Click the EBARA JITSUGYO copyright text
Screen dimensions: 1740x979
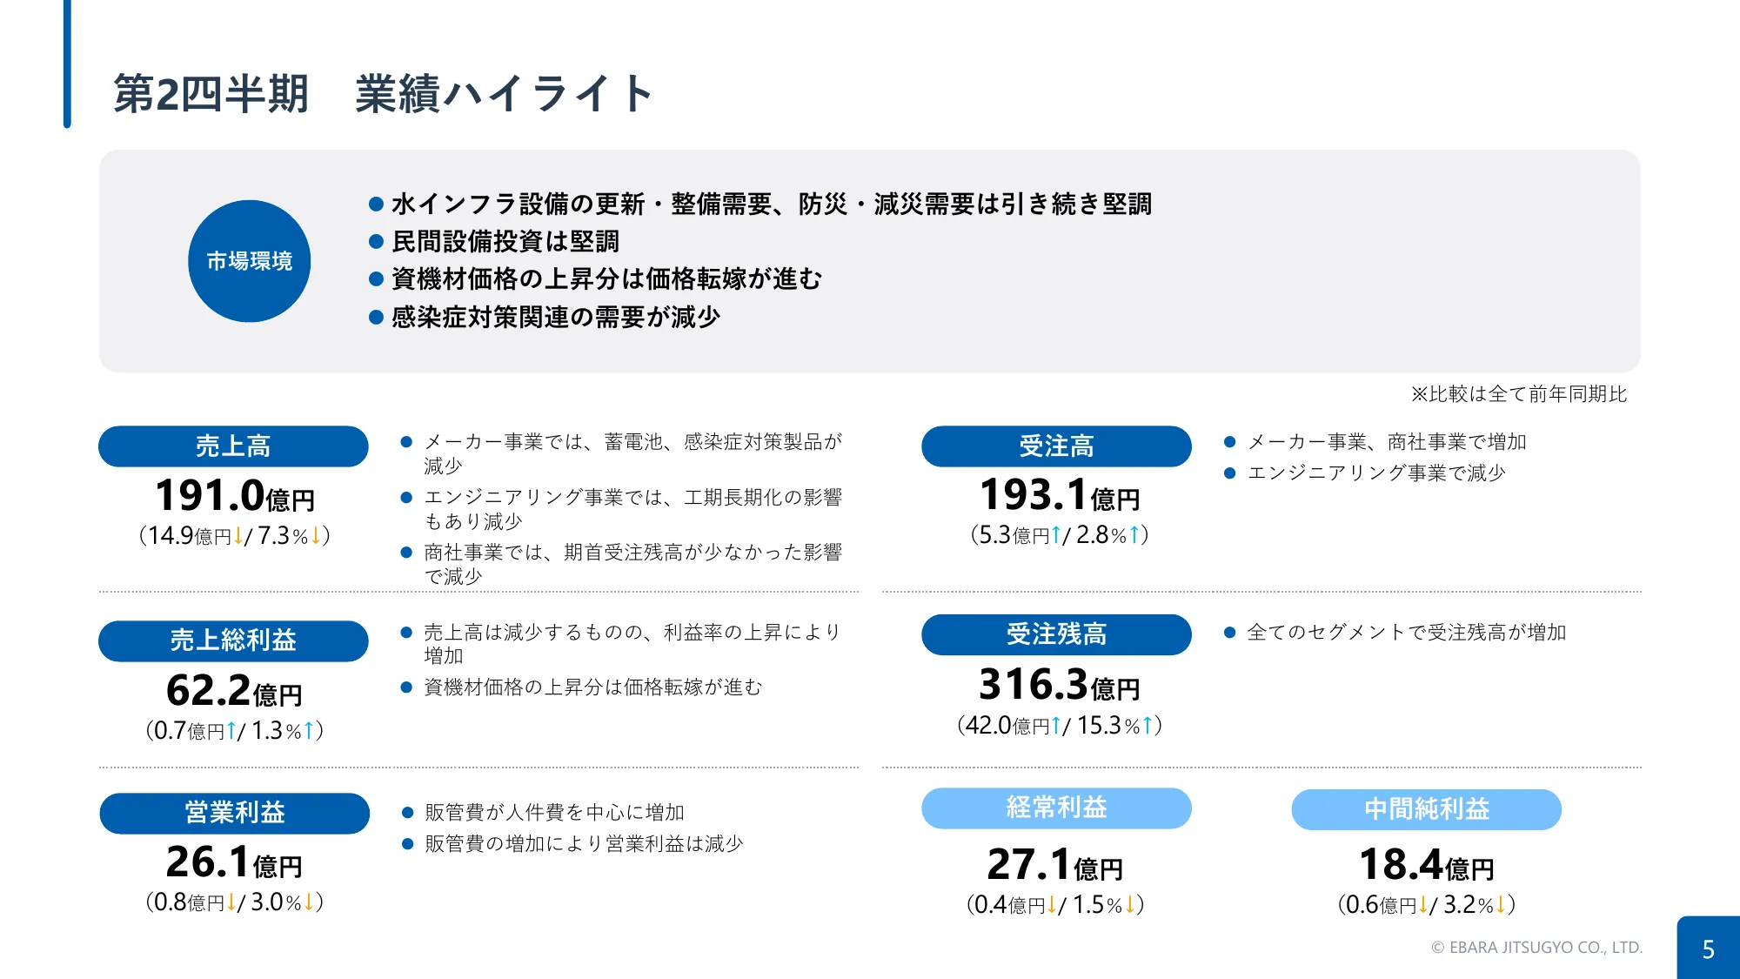coord(1536,948)
